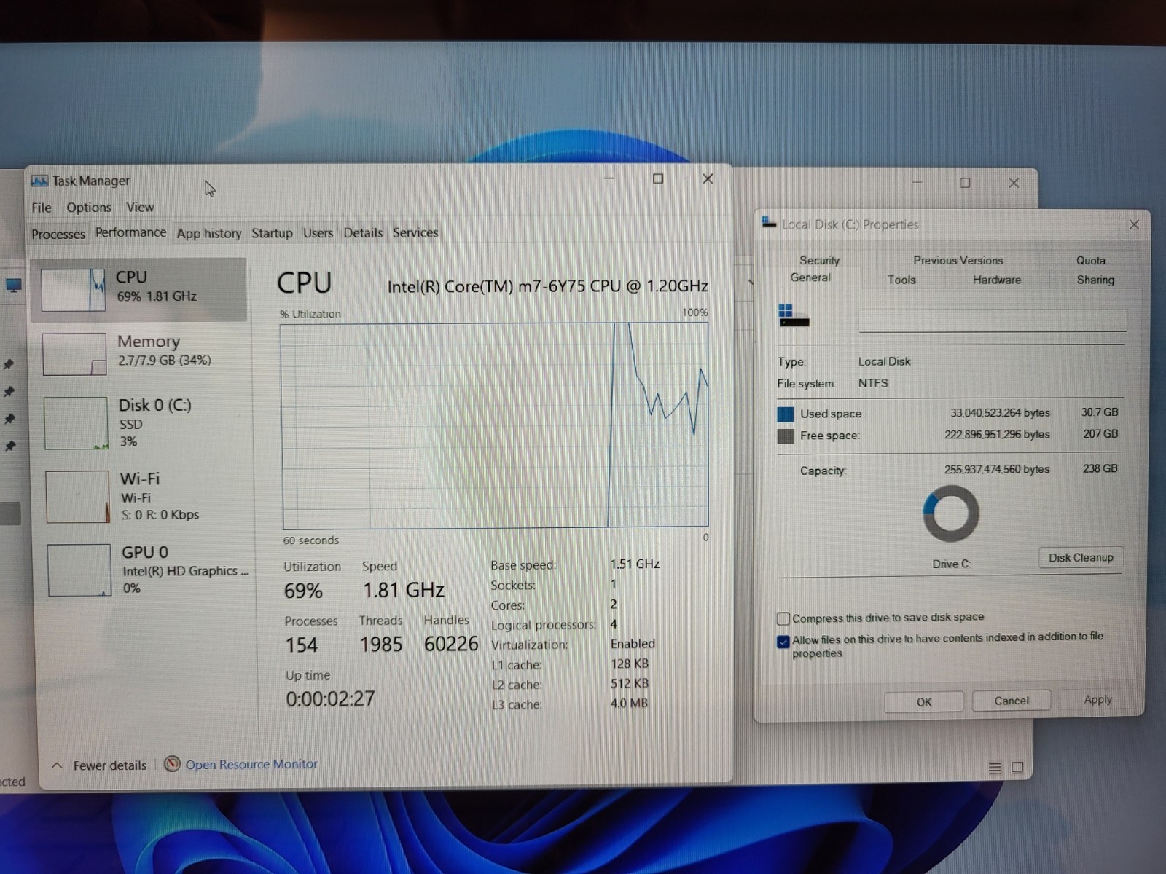Select the CPU performance thumbnail graph
This screenshot has height=874, width=1166.
(73, 289)
